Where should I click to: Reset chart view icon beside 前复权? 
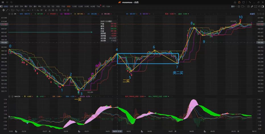coord(258,14)
